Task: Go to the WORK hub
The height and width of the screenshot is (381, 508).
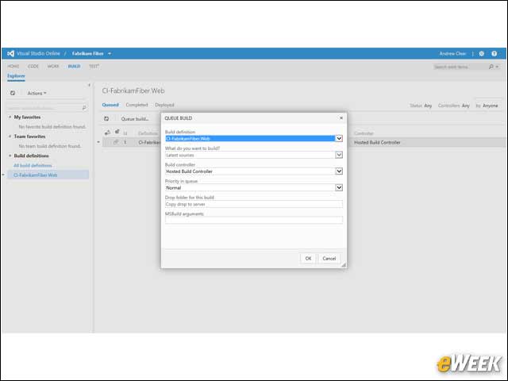Action: click(53, 66)
